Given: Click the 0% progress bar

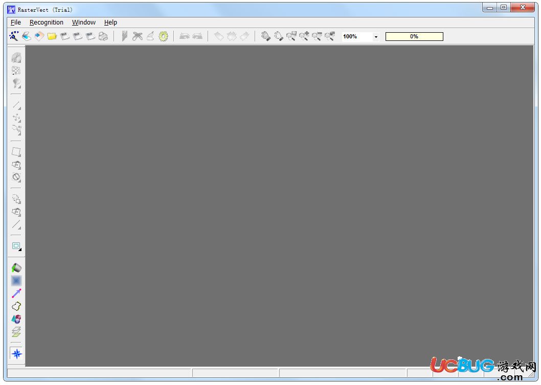Looking at the screenshot, I should 414,37.
